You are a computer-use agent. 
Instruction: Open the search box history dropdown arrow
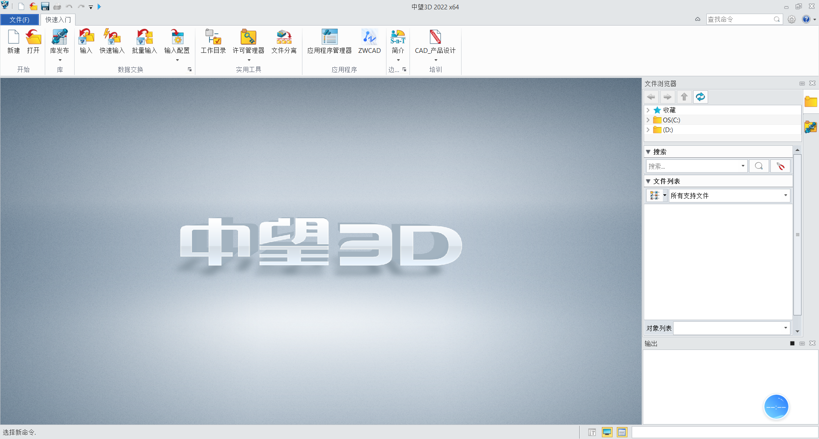tap(743, 166)
